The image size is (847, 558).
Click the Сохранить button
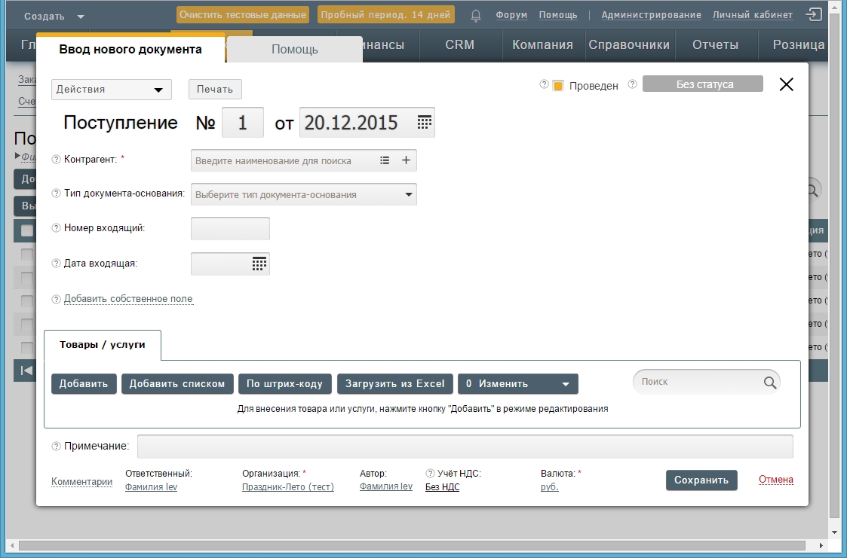[x=701, y=480]
